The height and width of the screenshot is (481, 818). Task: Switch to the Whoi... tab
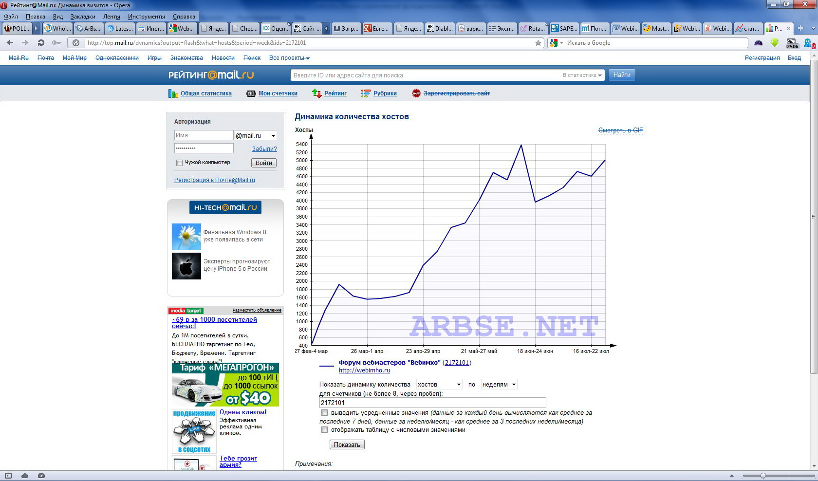click(x=57, y=28)
